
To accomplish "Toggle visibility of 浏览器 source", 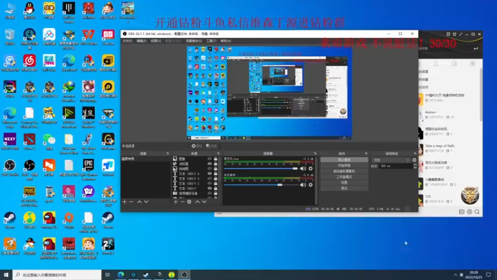I will pos(209,164).
